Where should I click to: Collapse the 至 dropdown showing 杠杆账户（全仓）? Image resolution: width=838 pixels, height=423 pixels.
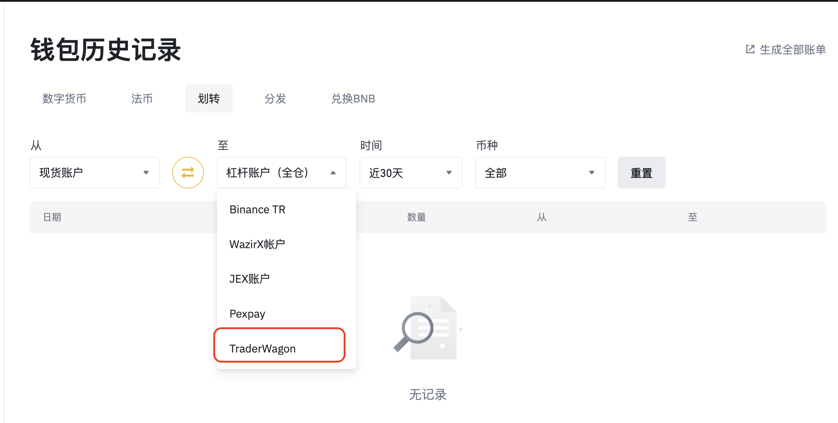coord(281,173)
